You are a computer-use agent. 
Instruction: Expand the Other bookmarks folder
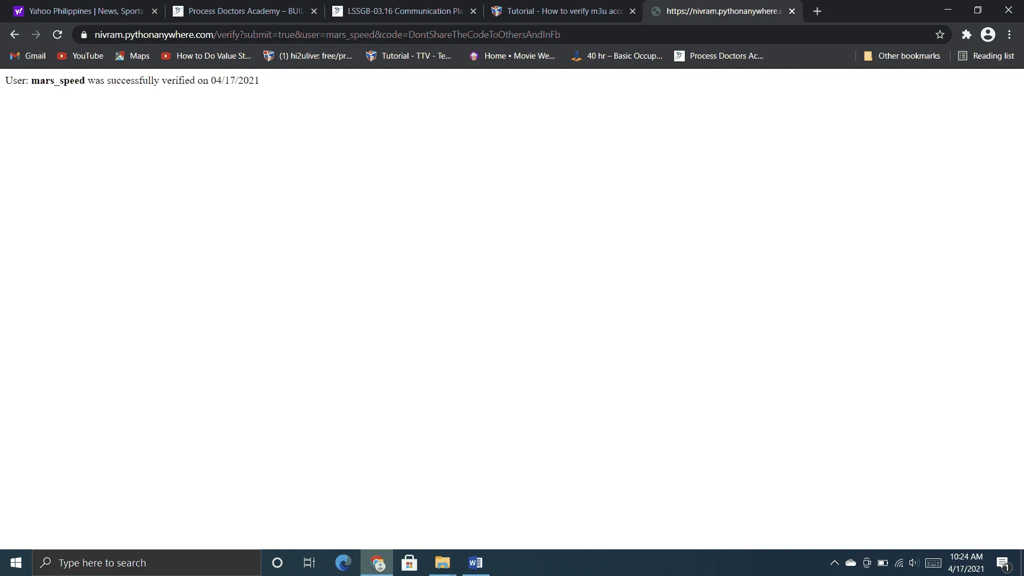(x=902, y=56)
